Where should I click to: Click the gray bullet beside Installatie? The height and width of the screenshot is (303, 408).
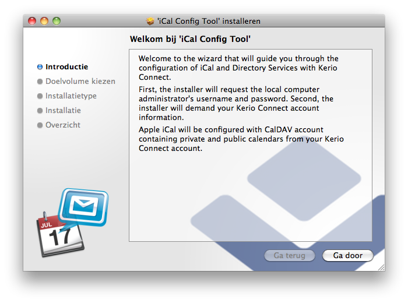pos(40,111)
